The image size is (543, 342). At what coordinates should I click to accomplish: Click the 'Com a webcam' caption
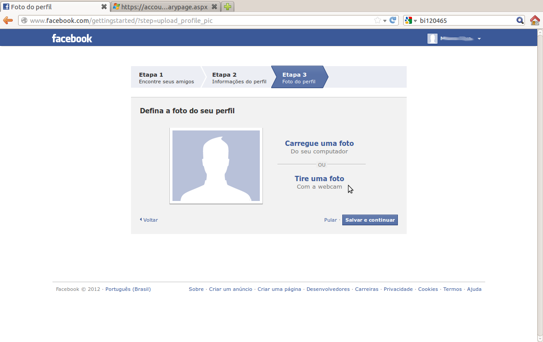pos(319,187)
